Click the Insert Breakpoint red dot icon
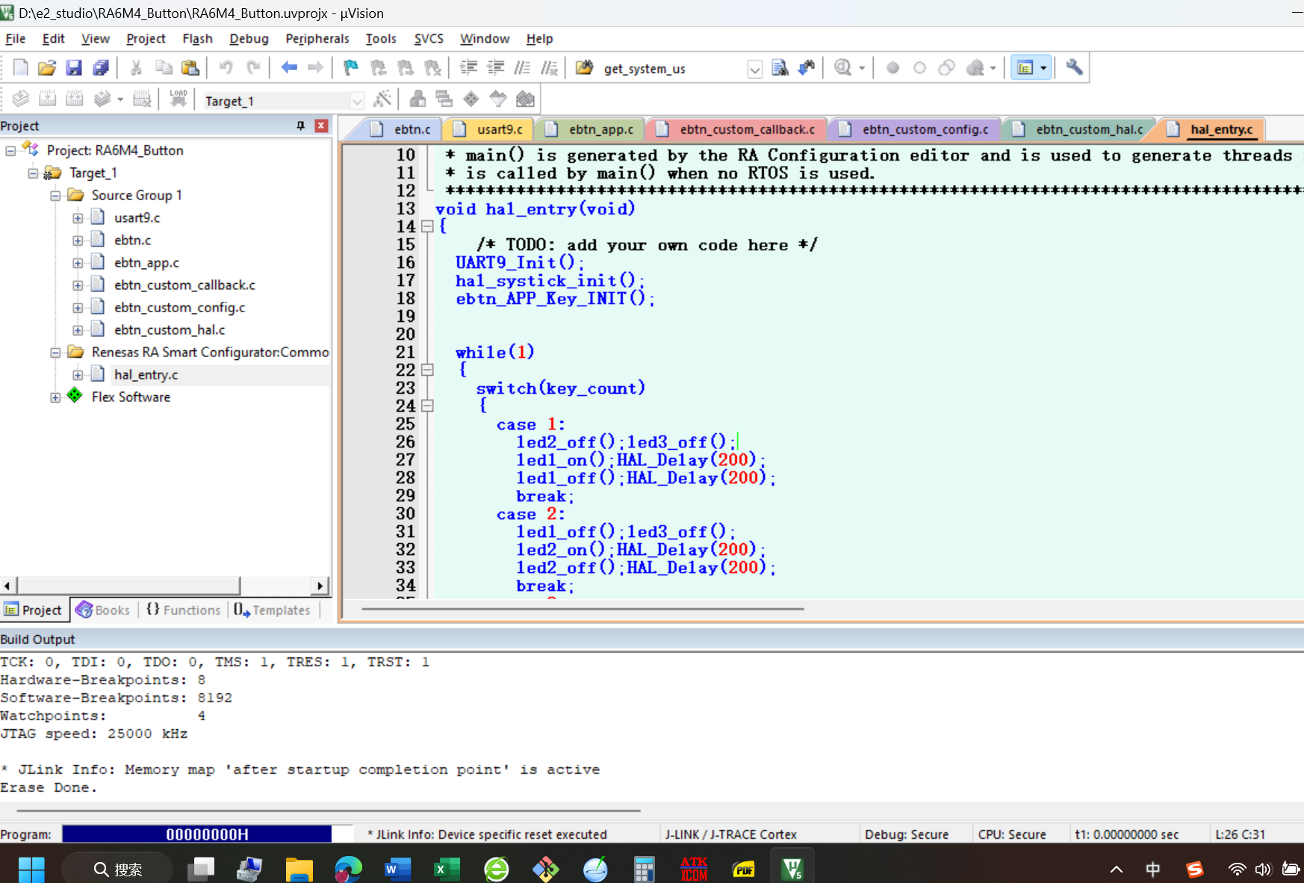1304x883 pixels. (892, 68)
